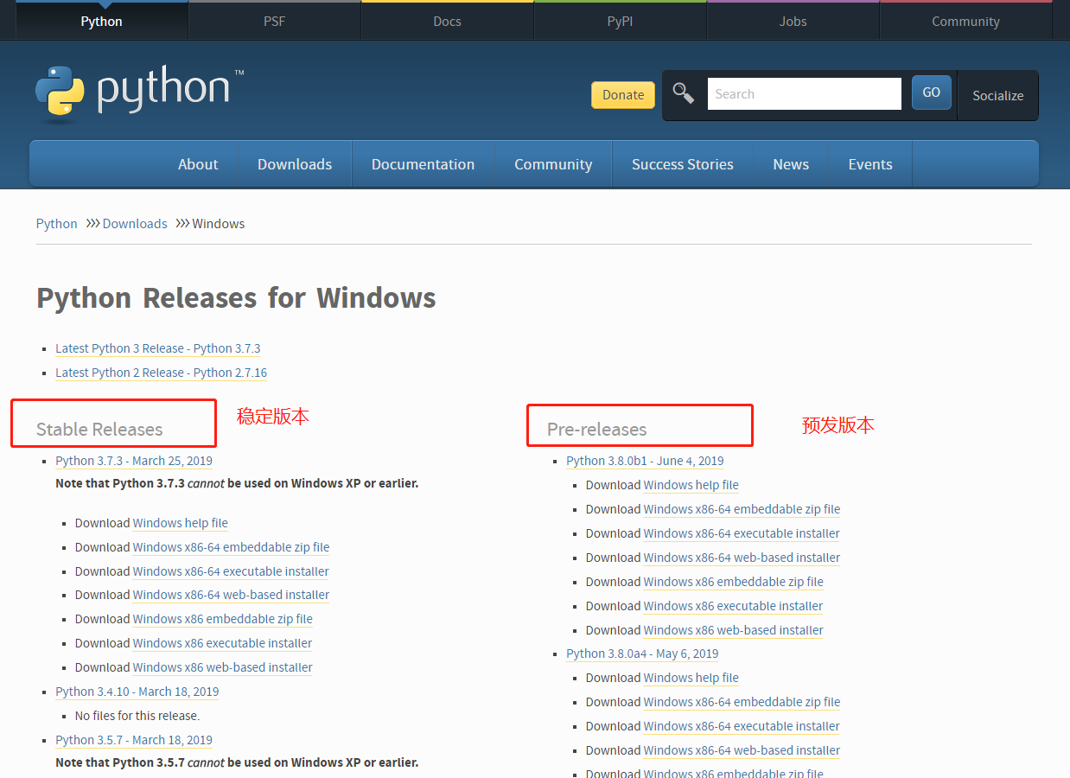Click the GO search button
1070x778 pixels.
click(x=931, y=92)
